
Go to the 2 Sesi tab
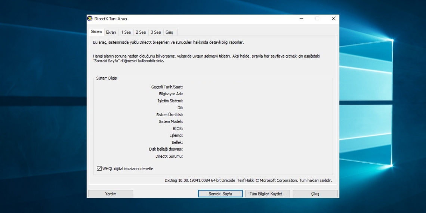tap(141, 33)
